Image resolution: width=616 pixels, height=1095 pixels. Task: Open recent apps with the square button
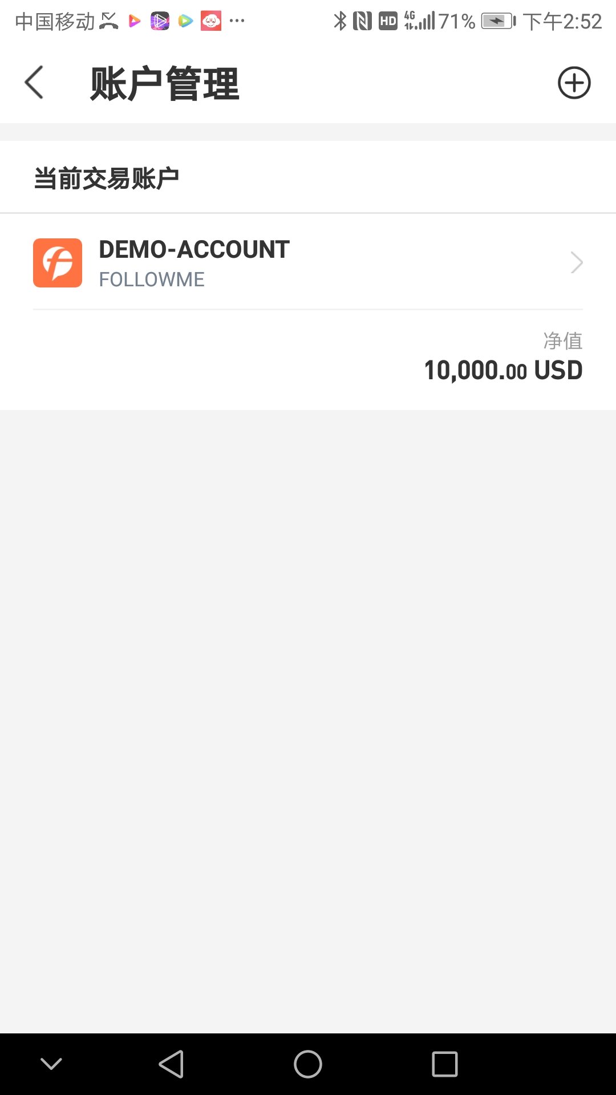[x=445, y=1064]
